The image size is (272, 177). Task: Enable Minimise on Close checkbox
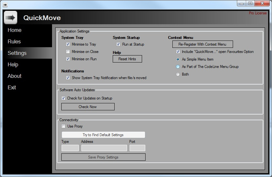tap(68, 51)
